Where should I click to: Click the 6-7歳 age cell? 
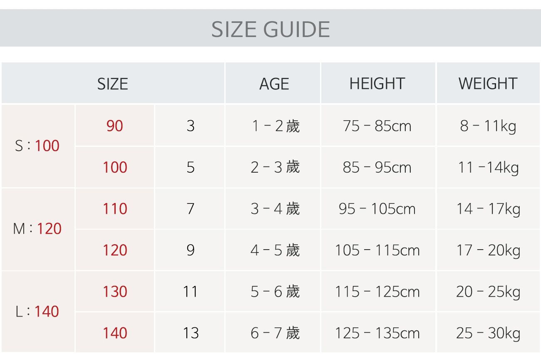tap(275, 333)
